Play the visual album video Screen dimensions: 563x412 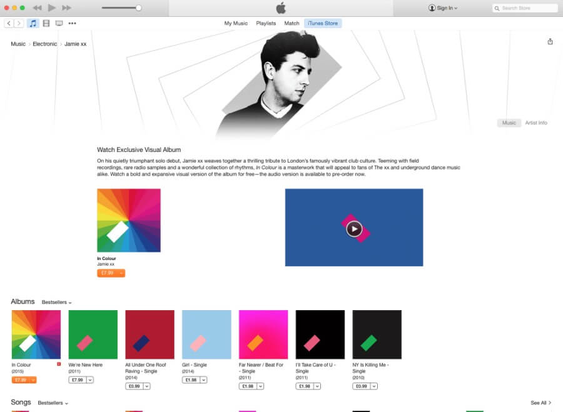click(x=354, y=229)
